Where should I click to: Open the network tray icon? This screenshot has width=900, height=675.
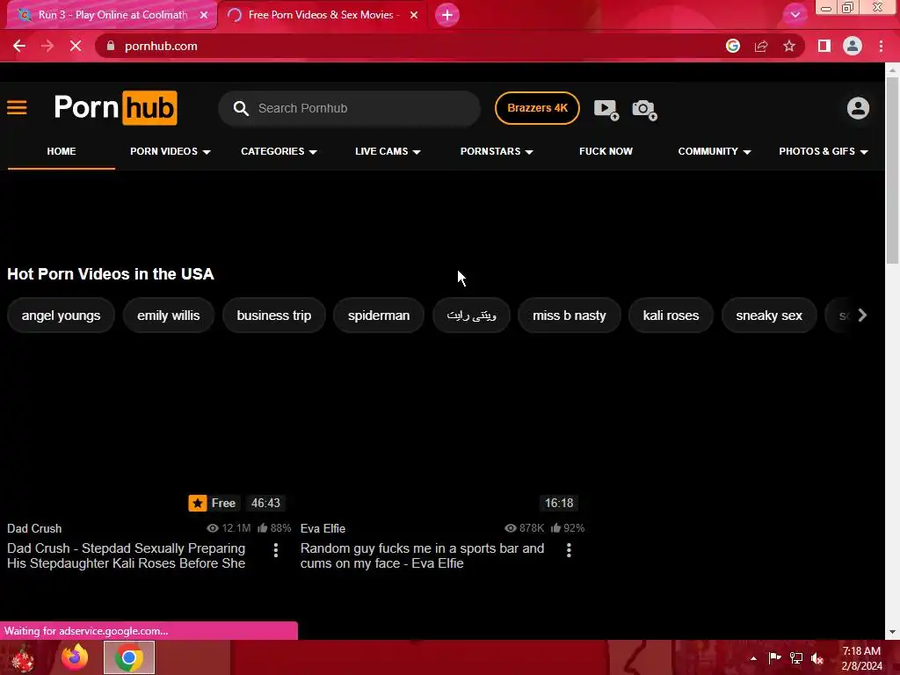(796, 657)
